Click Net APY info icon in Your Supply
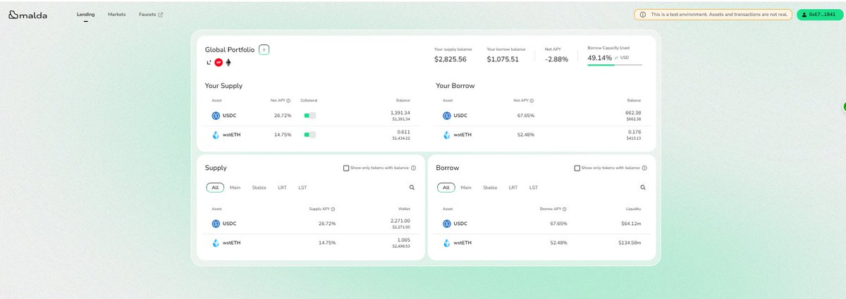 click(289, 101)
